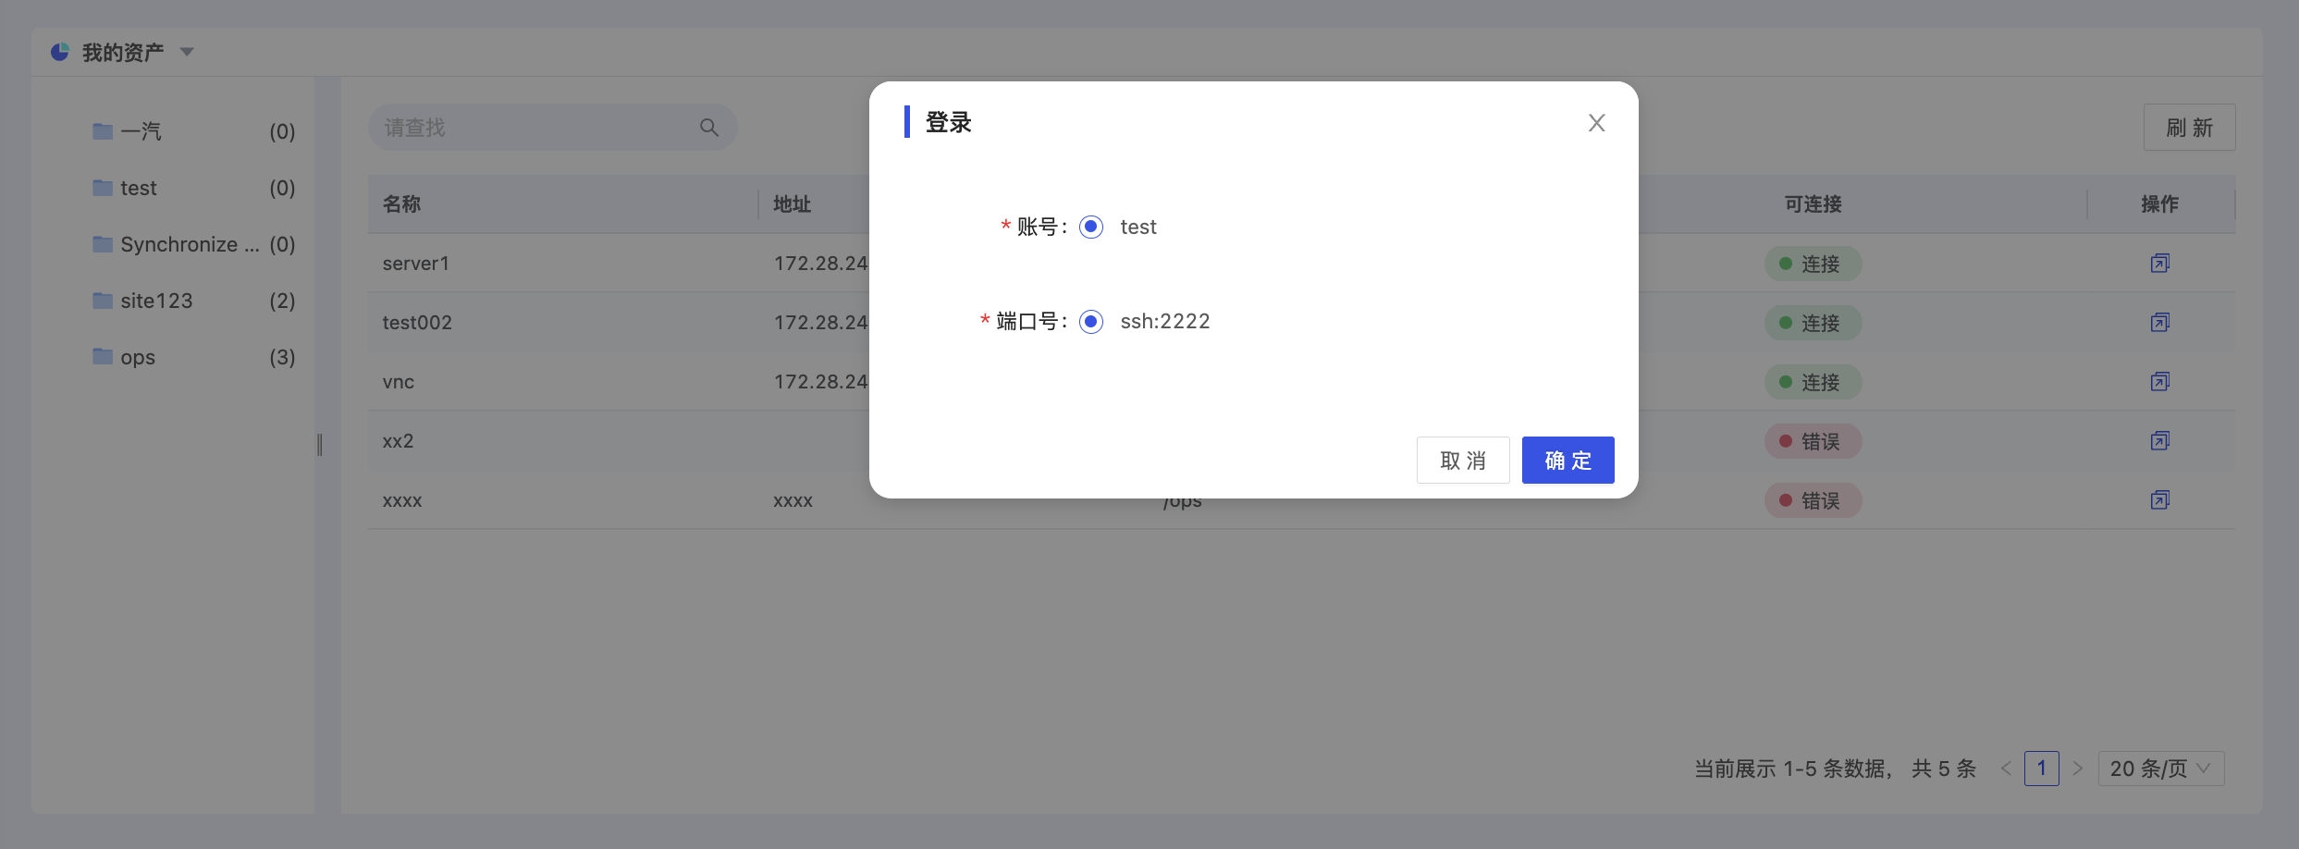Select the ssh:2222 port radio button
This screenshot has width=2299, height=849.
pyautogui.click(x=1091, y=322)
